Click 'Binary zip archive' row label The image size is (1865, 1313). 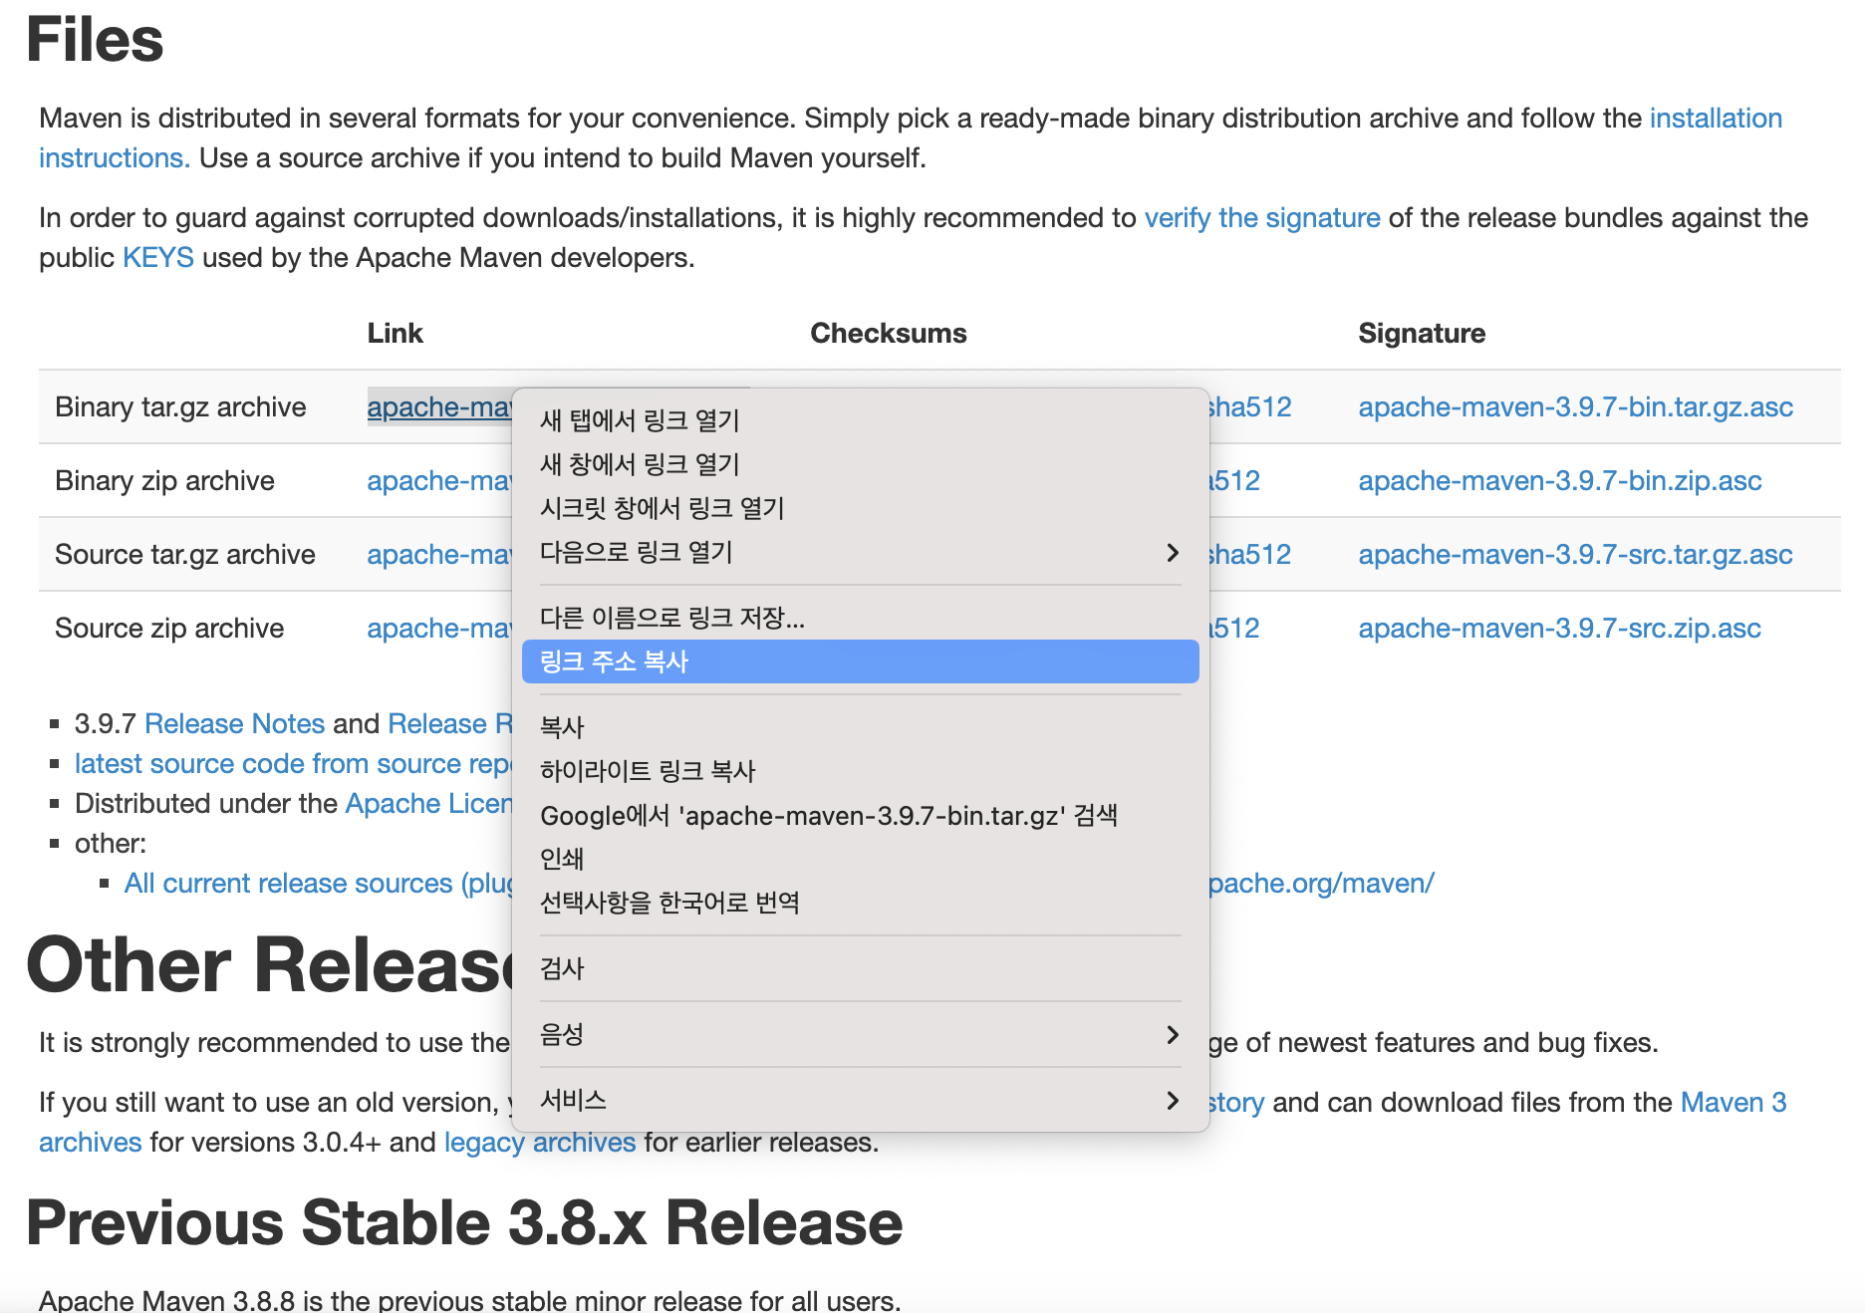pyautogui.click(x=164, y=480)
